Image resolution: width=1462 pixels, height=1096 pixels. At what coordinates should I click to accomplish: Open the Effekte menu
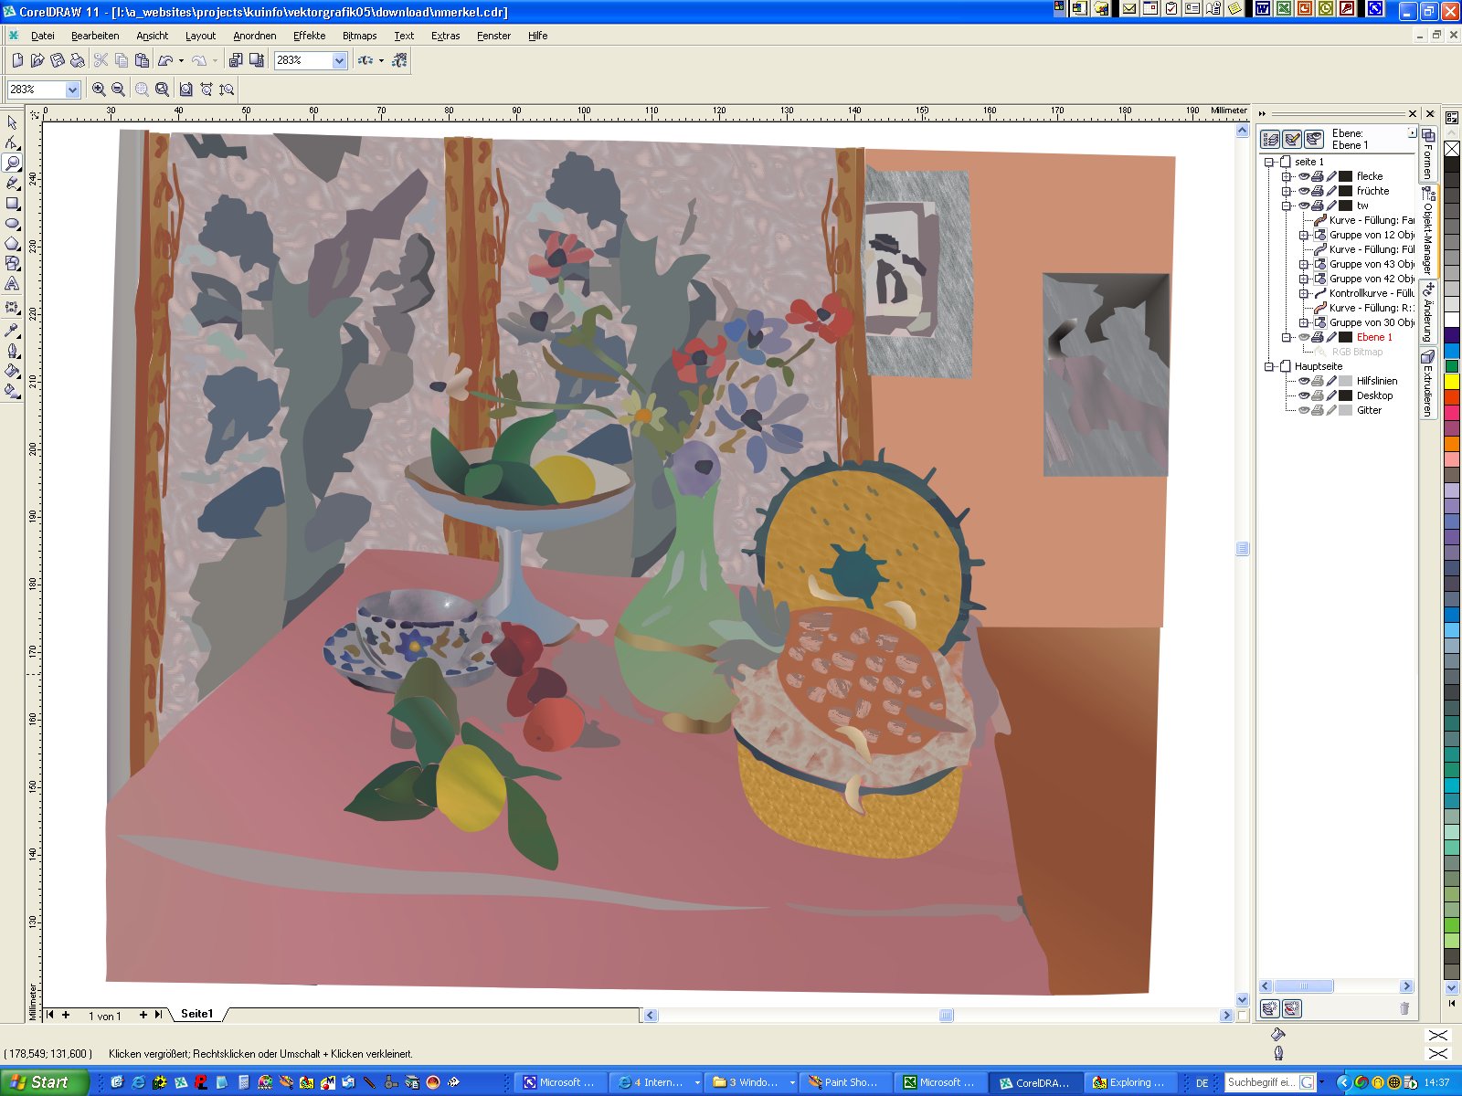309,36
